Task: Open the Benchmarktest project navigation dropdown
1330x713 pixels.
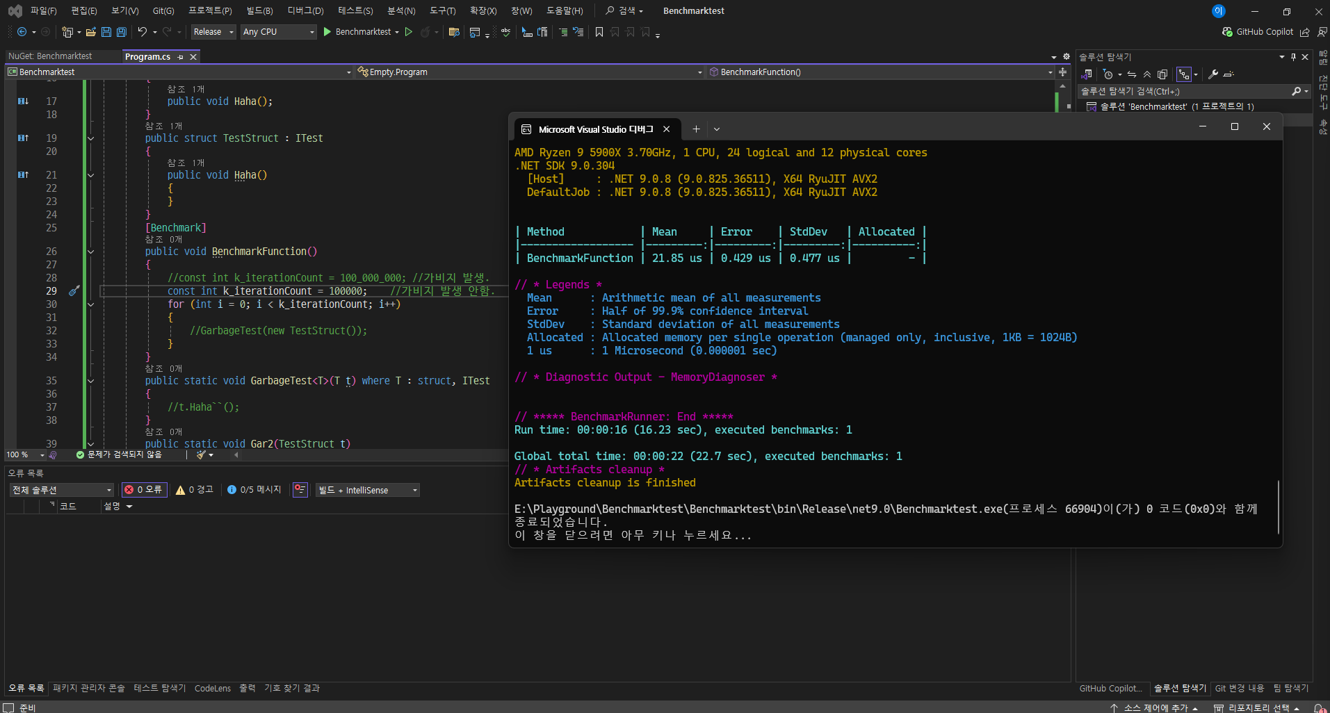Action: (179, 72)
